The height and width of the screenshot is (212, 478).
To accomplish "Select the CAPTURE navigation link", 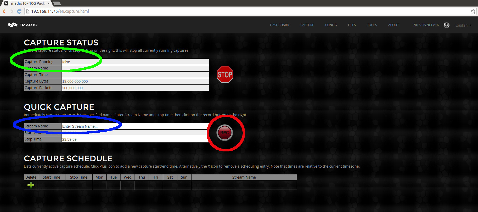I will [307, 25].
